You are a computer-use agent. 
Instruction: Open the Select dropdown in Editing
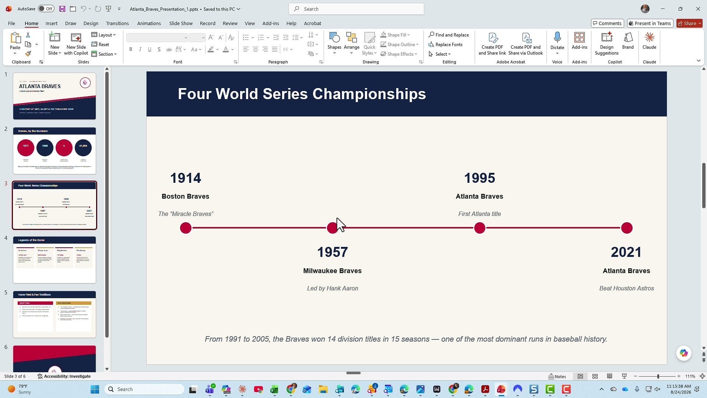click(x=440, y=54)
